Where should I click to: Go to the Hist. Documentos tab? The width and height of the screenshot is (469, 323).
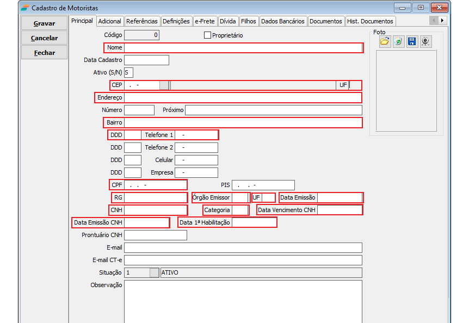tap(370, 21)
